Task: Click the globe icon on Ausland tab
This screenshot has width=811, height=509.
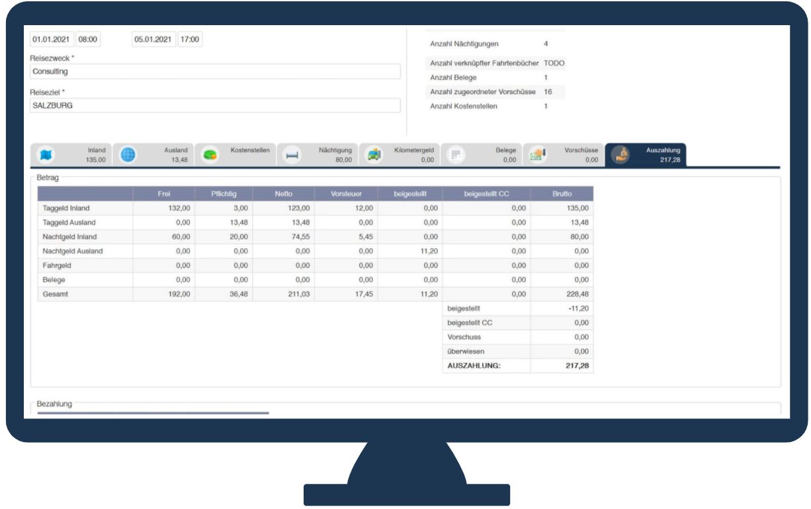Action: click(128, 155)
